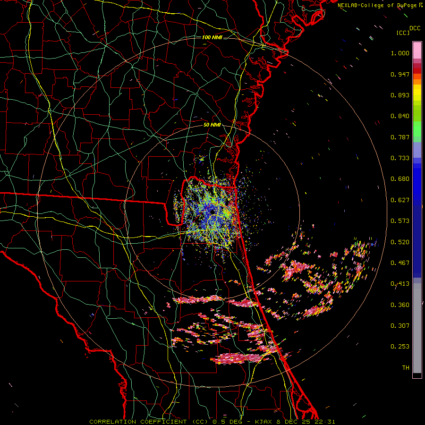Click the 0.733 scale value
Image resolution: width=425 pixels, height=425 pixels.
coord(400,158)
